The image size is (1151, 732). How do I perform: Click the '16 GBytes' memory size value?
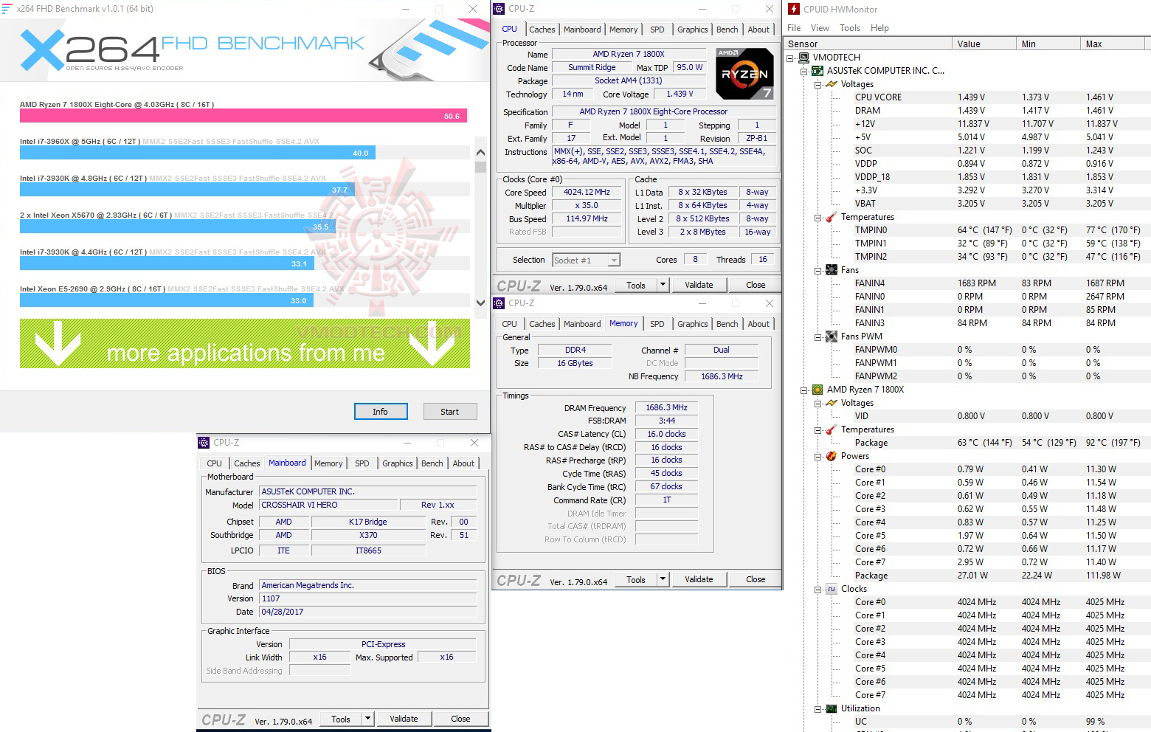[575, 363]
